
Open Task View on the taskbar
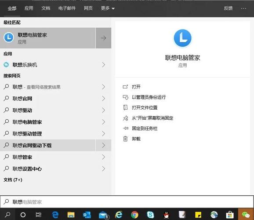(x=39, y=215)
